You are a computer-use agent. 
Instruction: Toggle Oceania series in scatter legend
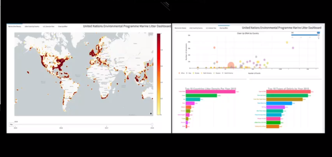click(x=216, y=73)
